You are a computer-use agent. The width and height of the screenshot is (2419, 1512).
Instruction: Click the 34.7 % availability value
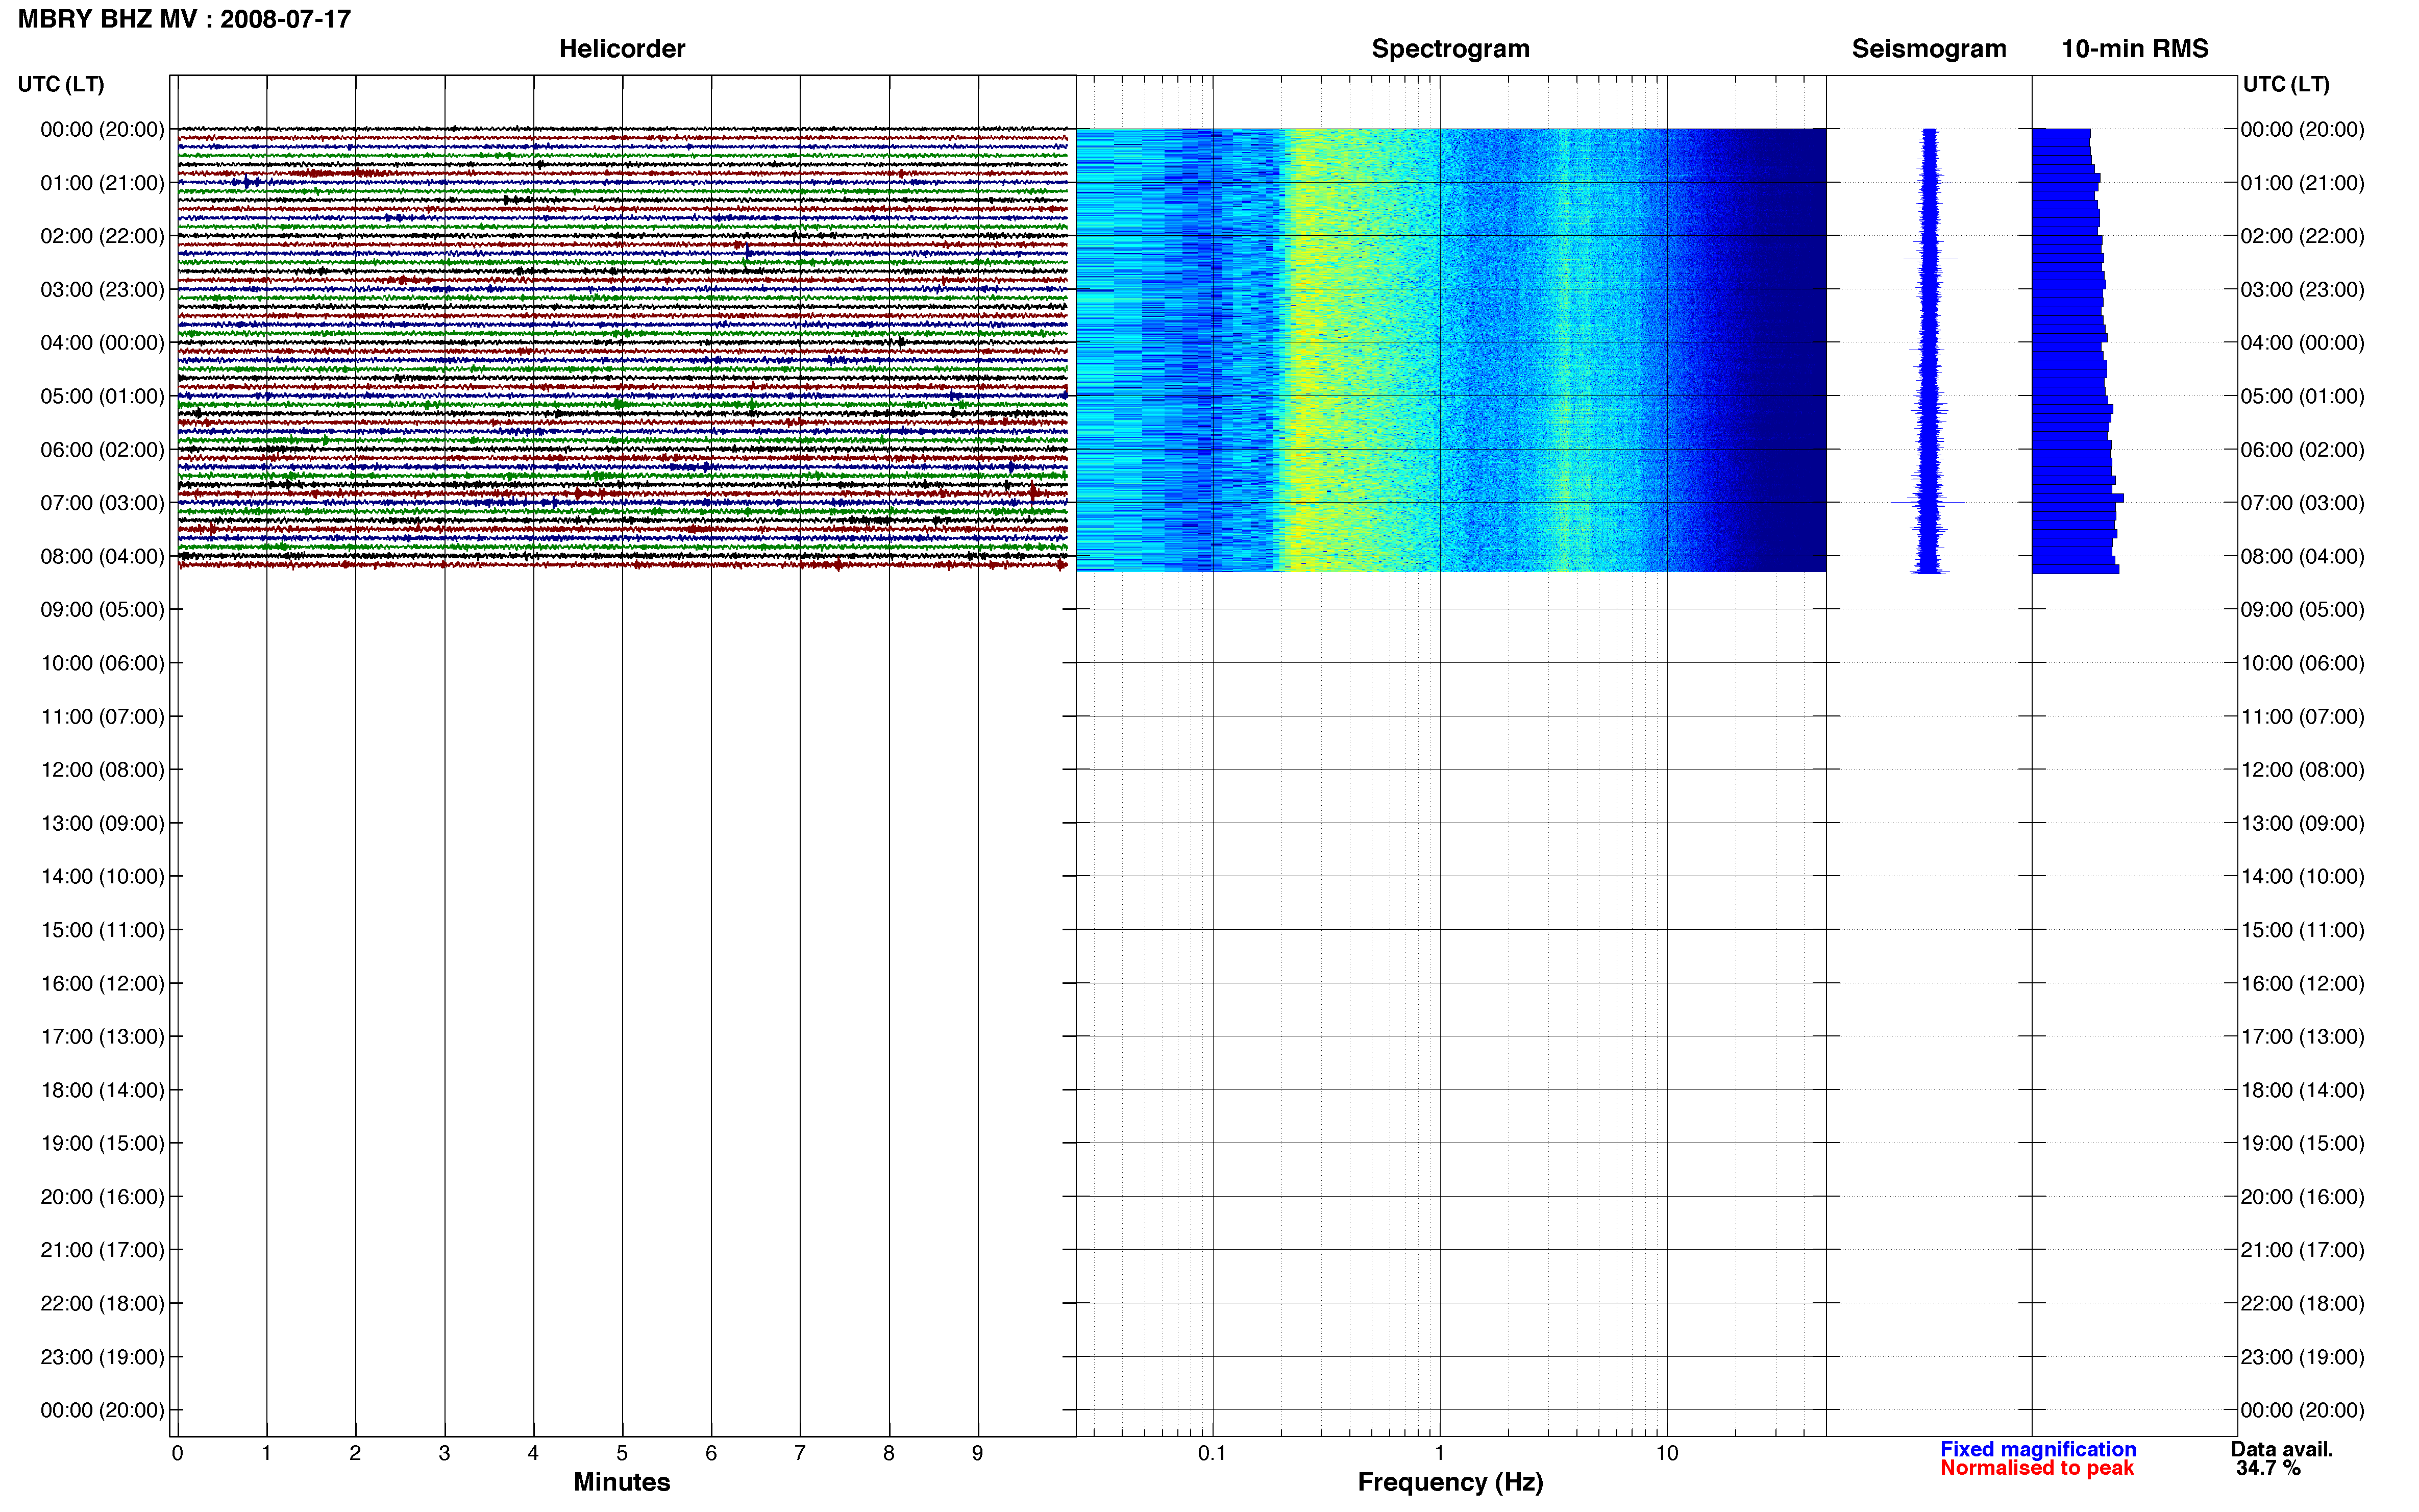pos(2269,1468)
